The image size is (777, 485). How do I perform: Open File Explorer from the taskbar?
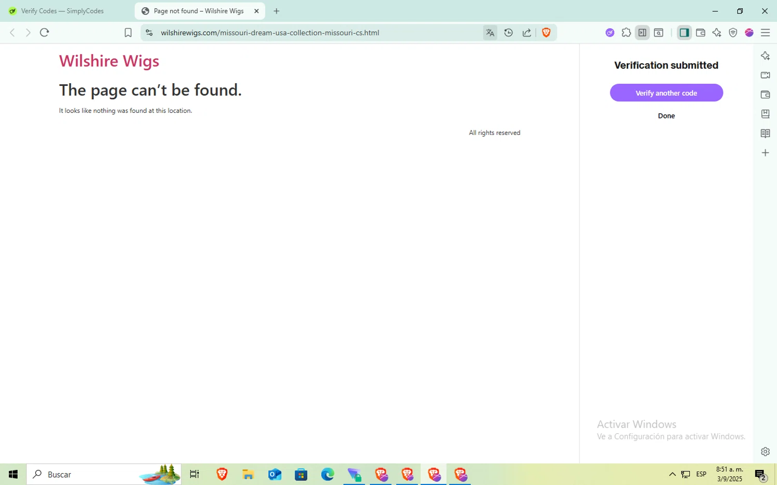(248, 474)
